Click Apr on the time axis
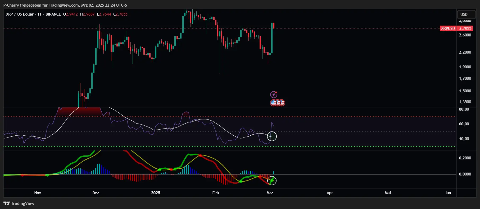480x209 pixels. click(x=330, y=193)
